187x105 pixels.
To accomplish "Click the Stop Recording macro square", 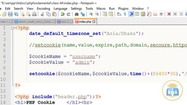I will pos(175,14).
